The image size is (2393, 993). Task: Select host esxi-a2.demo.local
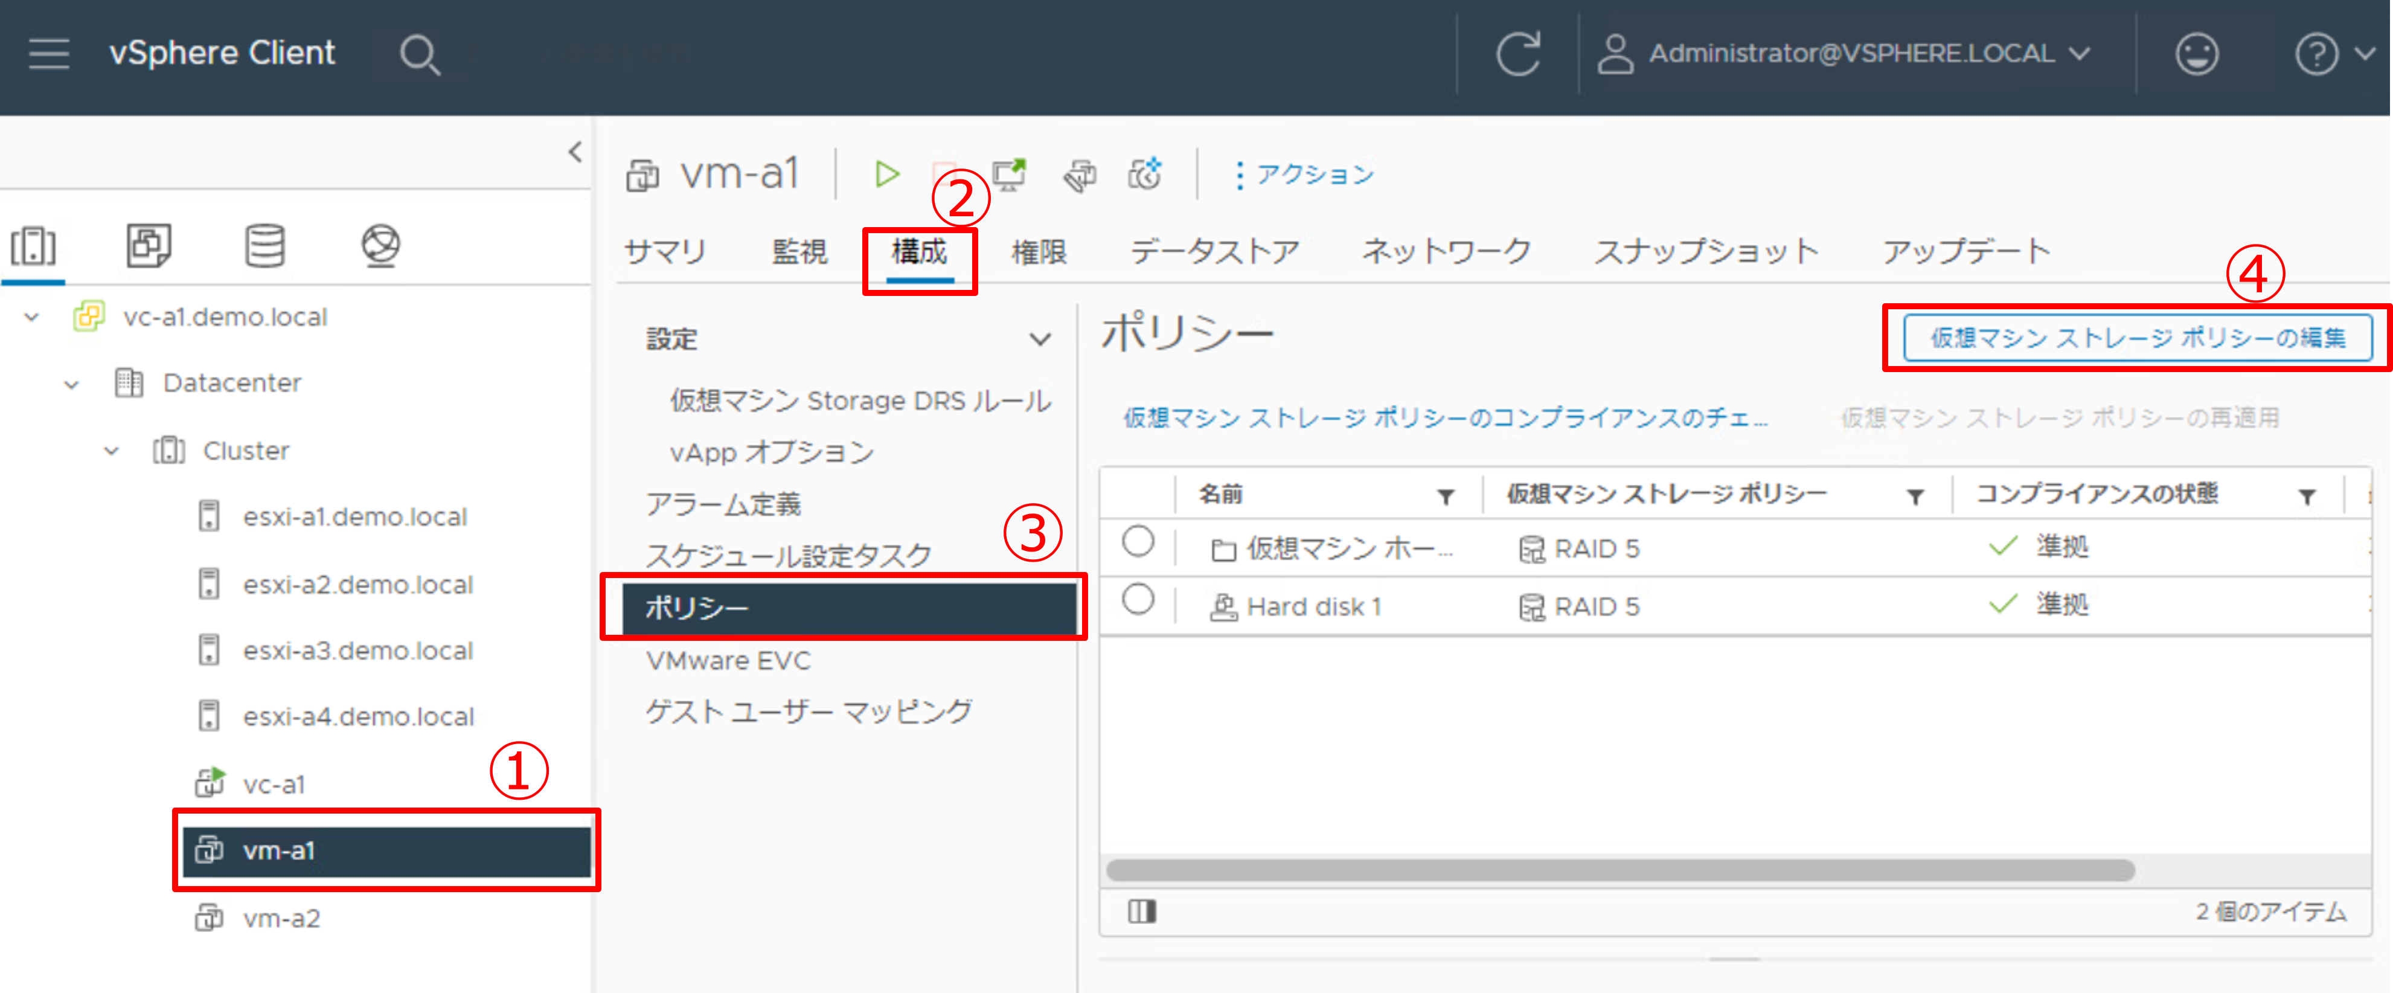pos(359,585)
